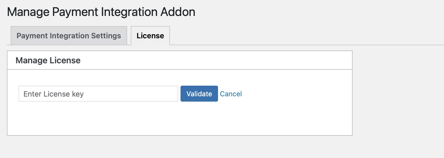Open the Payment Integration Settings section
The image size is (444, 158).
(69, 36)
